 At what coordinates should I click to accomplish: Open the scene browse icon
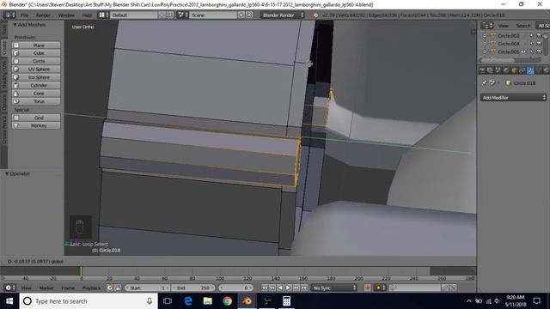click(183, 15)
